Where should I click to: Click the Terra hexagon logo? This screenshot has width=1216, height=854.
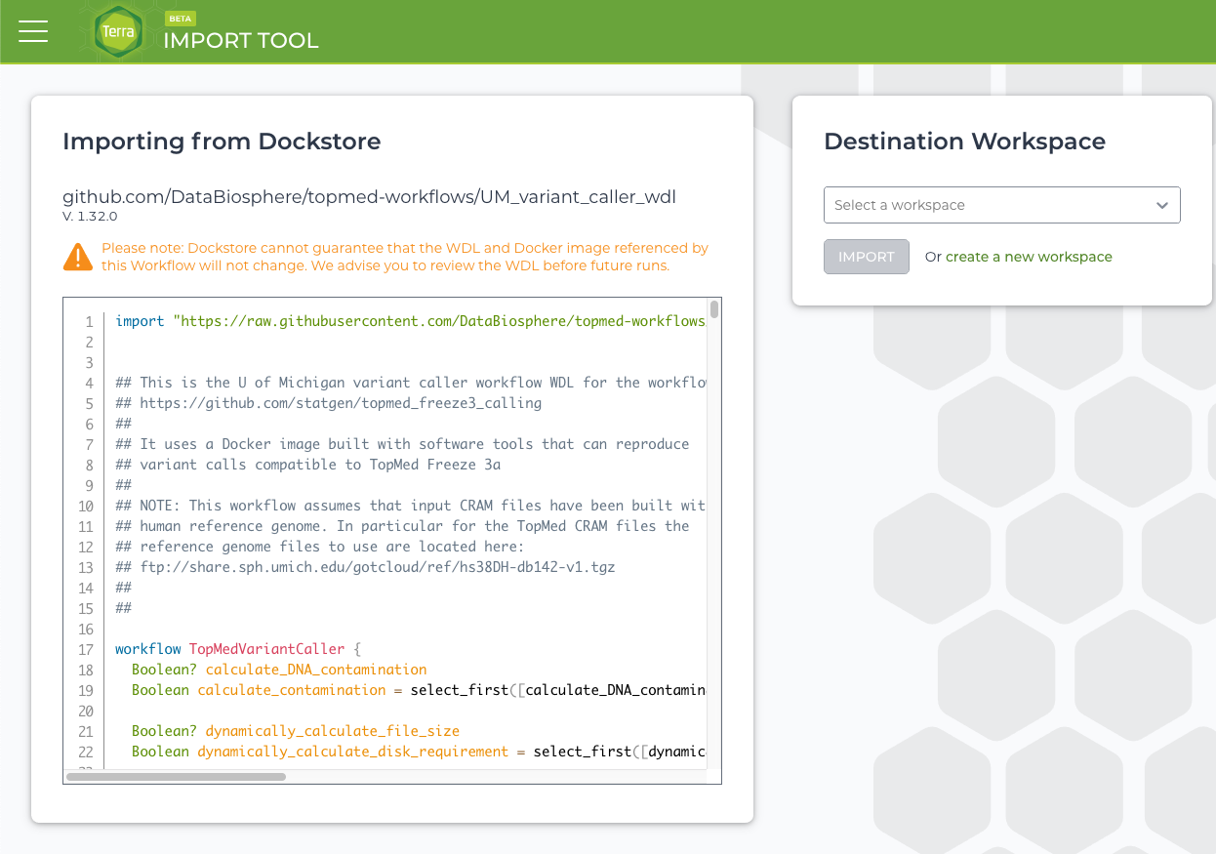(117, 31)
